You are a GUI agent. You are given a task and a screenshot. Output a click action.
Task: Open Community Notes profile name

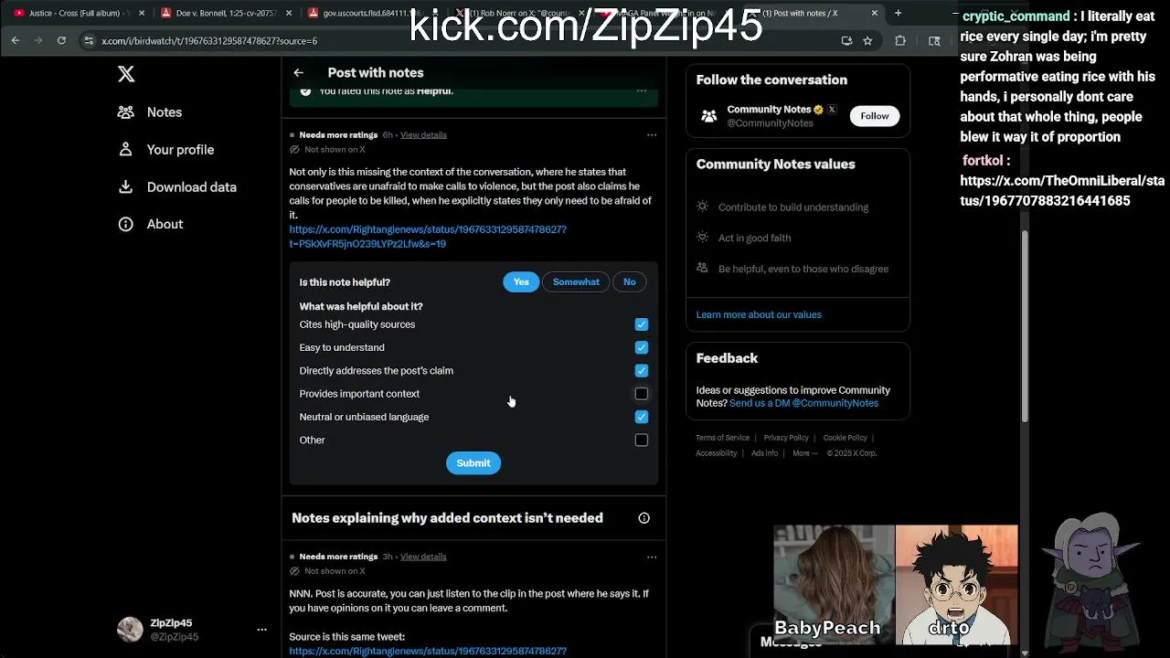(769, 110)
